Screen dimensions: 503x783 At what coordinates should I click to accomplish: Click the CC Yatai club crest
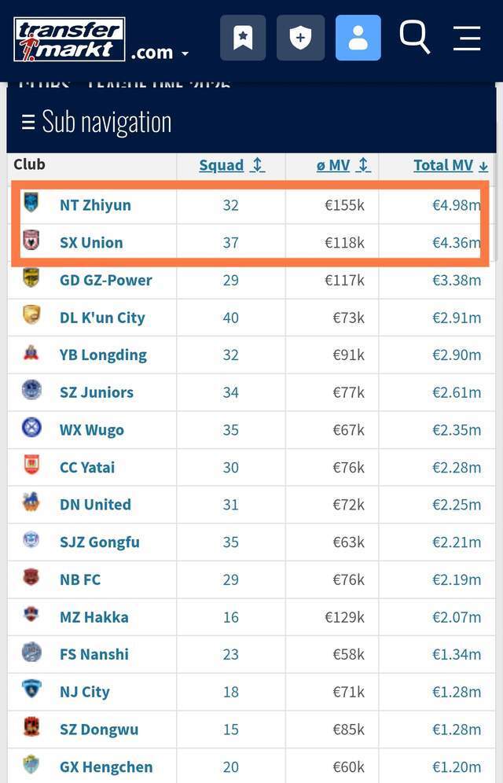(31, 465)
